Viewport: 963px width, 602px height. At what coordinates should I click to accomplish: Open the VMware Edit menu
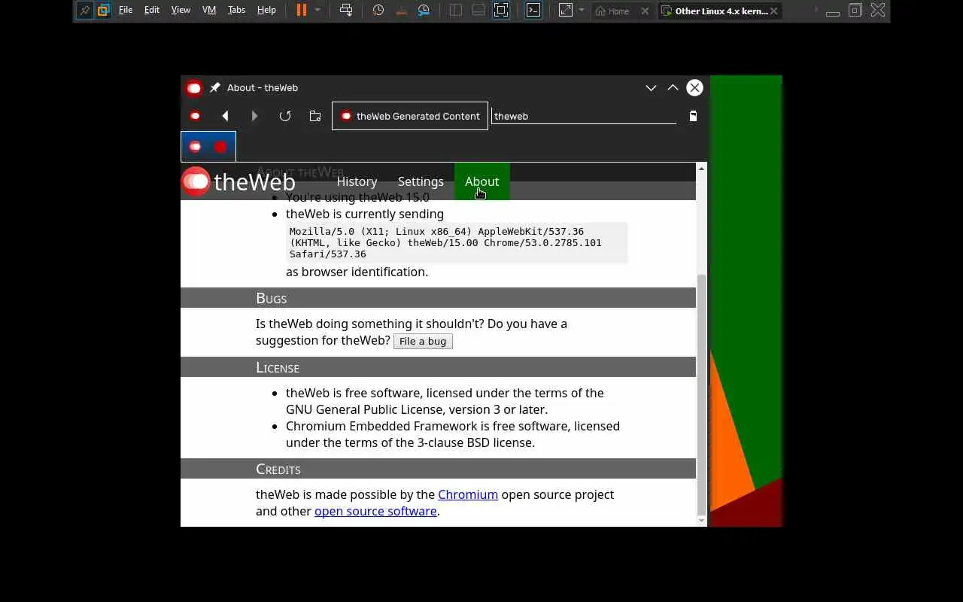pyautogui.click(x=152, y=11)
